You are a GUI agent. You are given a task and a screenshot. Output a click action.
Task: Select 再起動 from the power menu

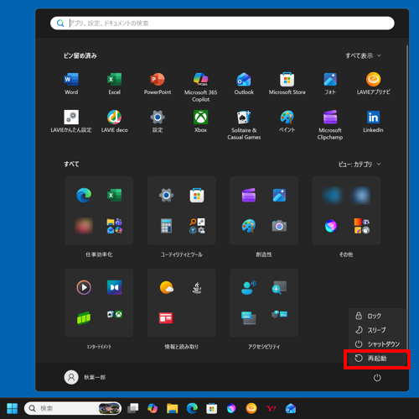point(377,359)
